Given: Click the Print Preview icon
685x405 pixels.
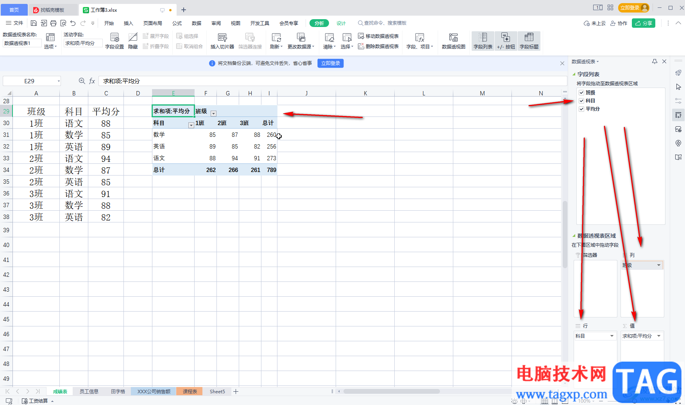Looking at the screenshot, I should [63, 23].
